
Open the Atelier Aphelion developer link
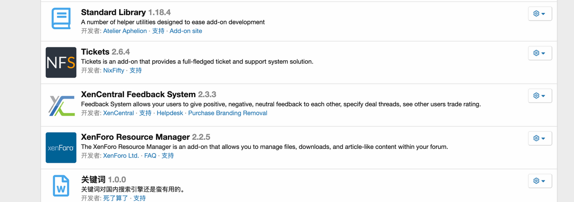point(125,31)
